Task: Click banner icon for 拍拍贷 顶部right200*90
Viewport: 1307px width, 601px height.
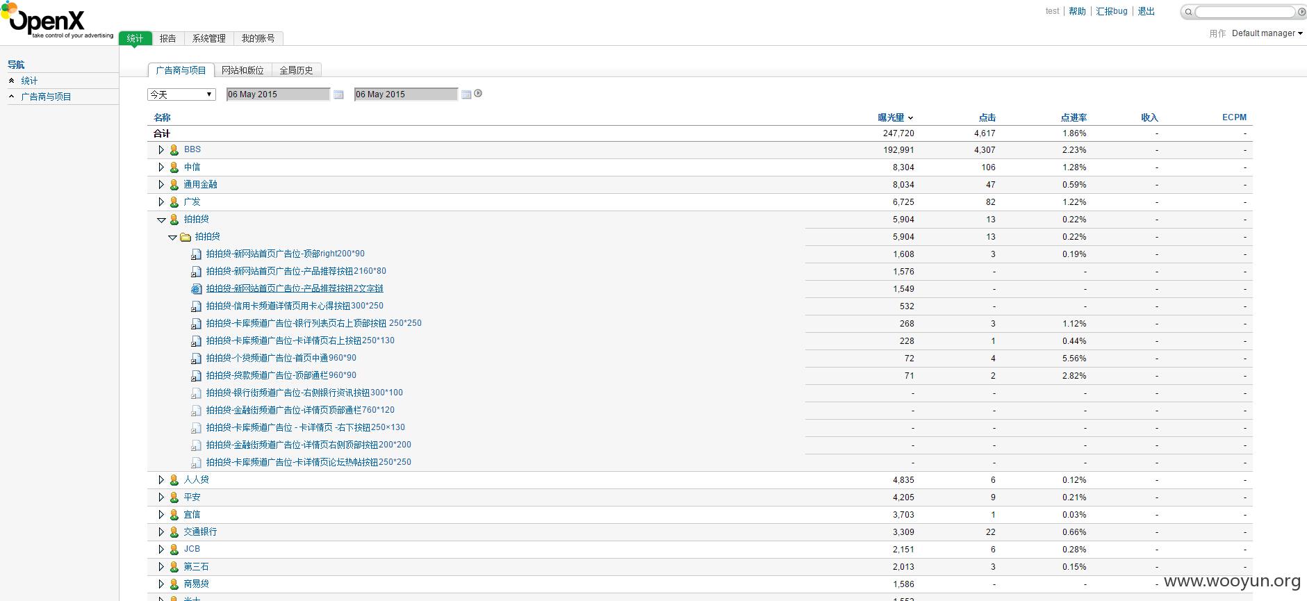Action: coord(196,254)
